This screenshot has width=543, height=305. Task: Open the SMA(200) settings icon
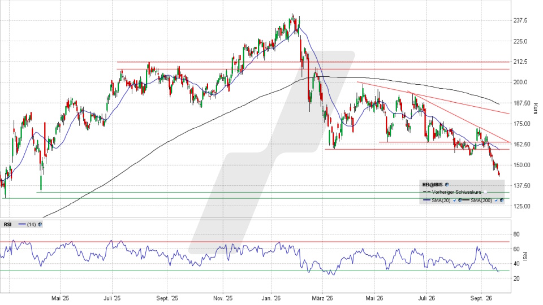[502, 200]
